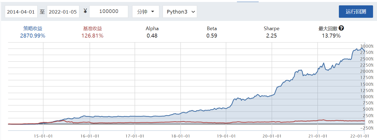
Task: Click the Alpha metric label
Action: coord(152,29)
